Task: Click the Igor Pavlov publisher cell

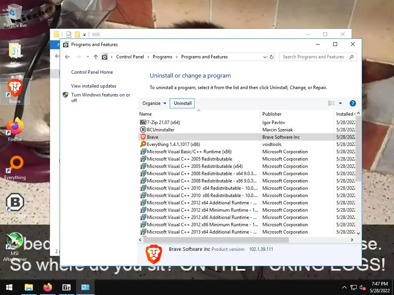Action: point(274,123)
